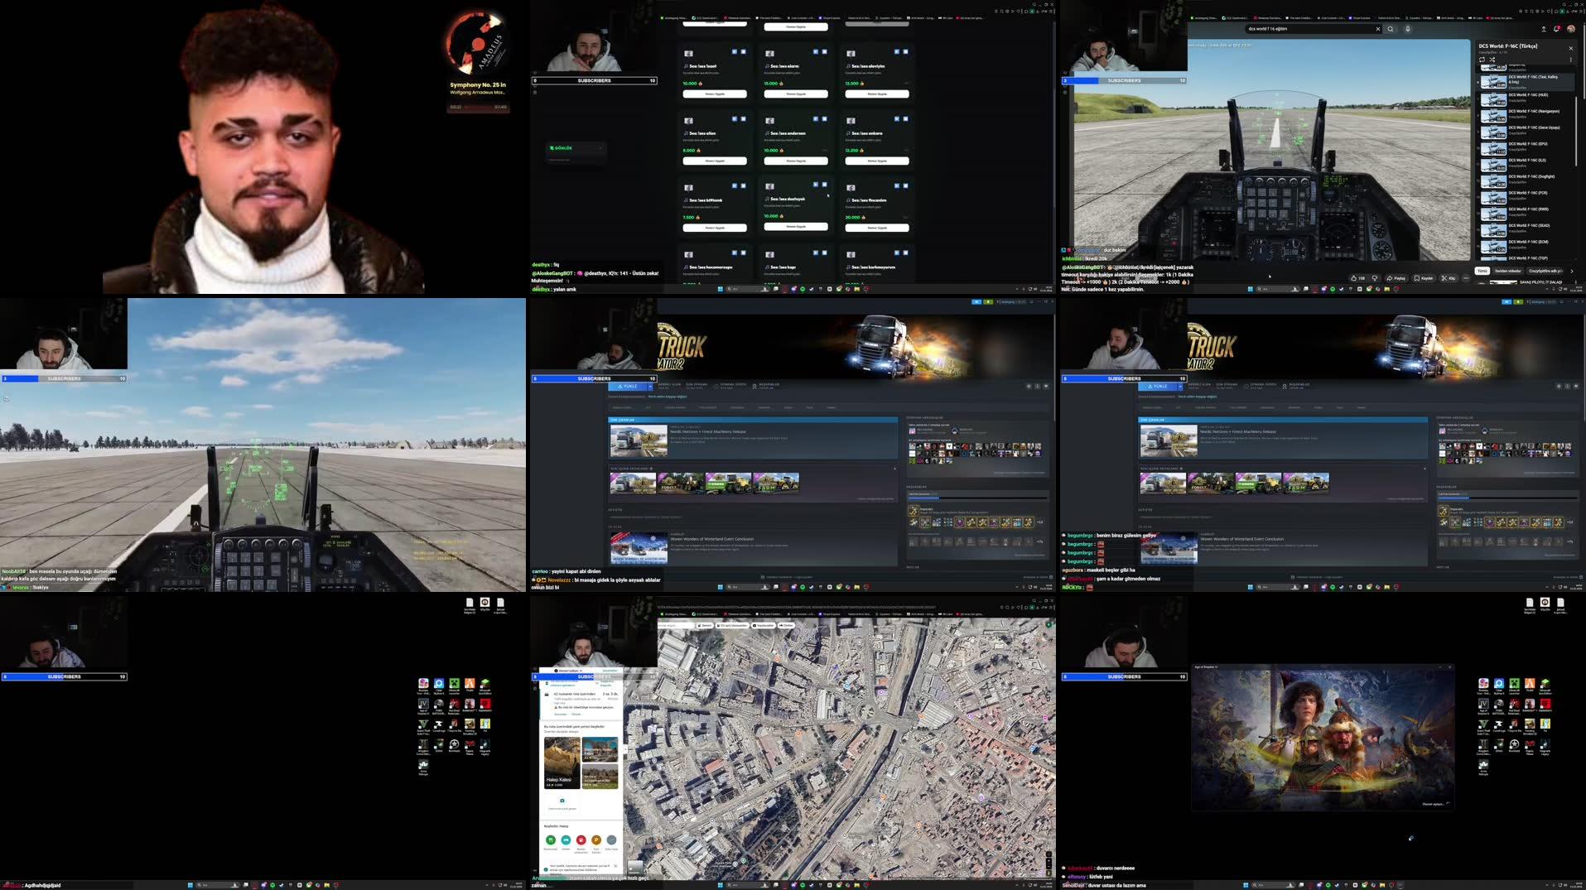Expand the arrow next to the YÜKLE button
Viewport: 1586px width, 890px height.
coord(650,387)
